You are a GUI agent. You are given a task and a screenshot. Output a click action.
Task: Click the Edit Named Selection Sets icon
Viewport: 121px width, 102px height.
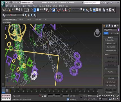point(70,10)
